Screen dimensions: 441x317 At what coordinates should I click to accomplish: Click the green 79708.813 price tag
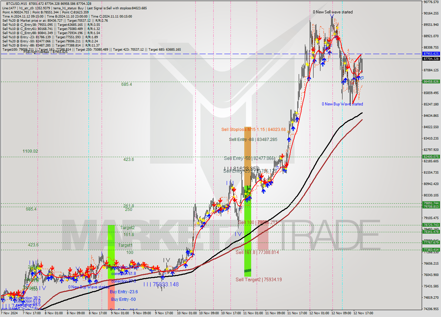431,207
